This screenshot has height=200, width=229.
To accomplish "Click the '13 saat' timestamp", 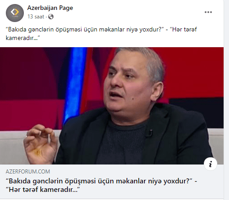I will (36, 17).
